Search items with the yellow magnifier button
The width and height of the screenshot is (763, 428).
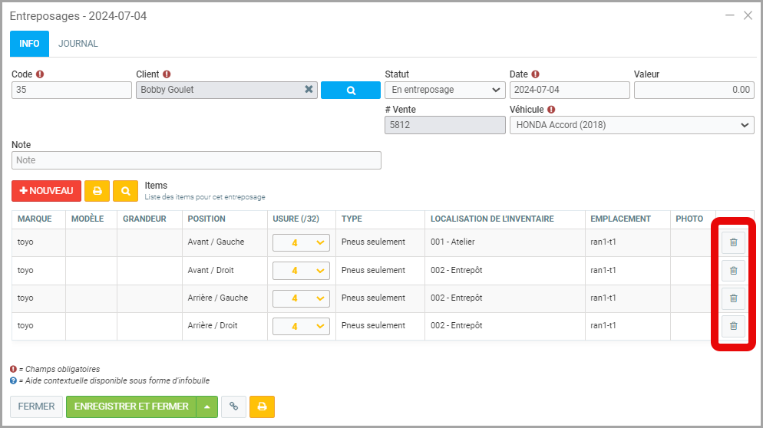click(125, 190)
